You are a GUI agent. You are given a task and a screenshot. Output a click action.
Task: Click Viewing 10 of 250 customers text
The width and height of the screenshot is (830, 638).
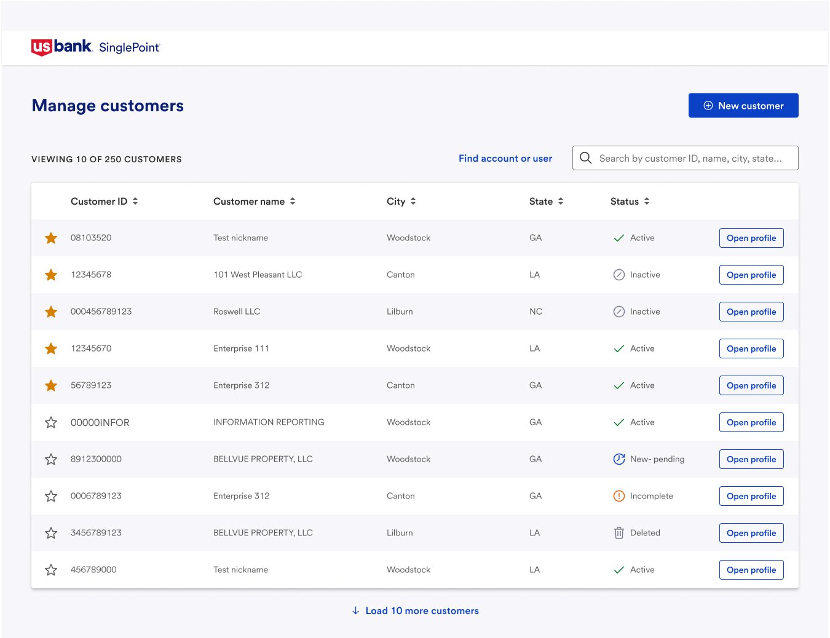(106, 159)
